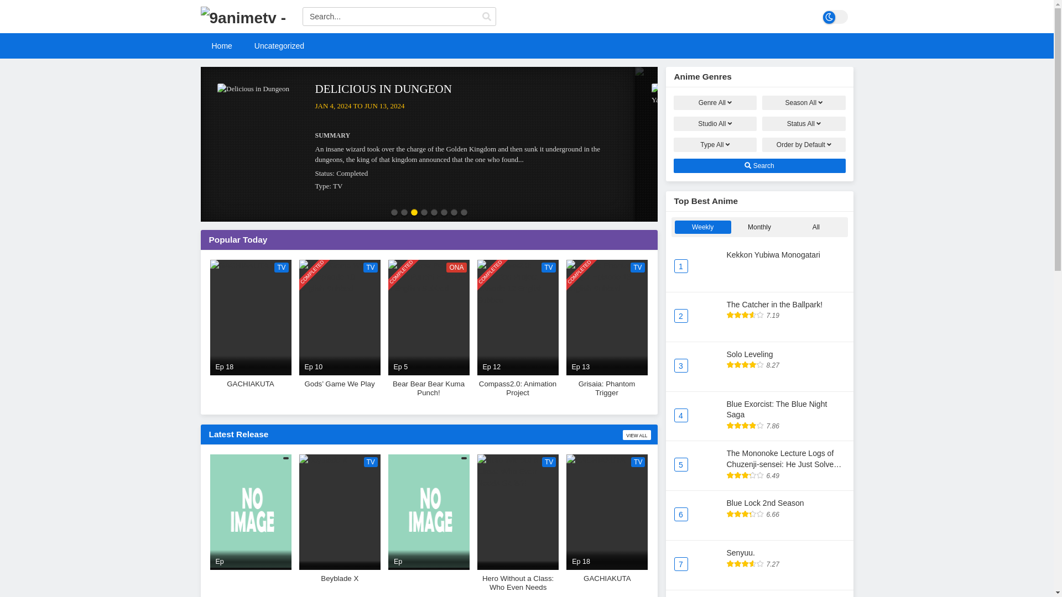Switch to the All top anime tab
The image size is (1062, 597).
point(816,227)
